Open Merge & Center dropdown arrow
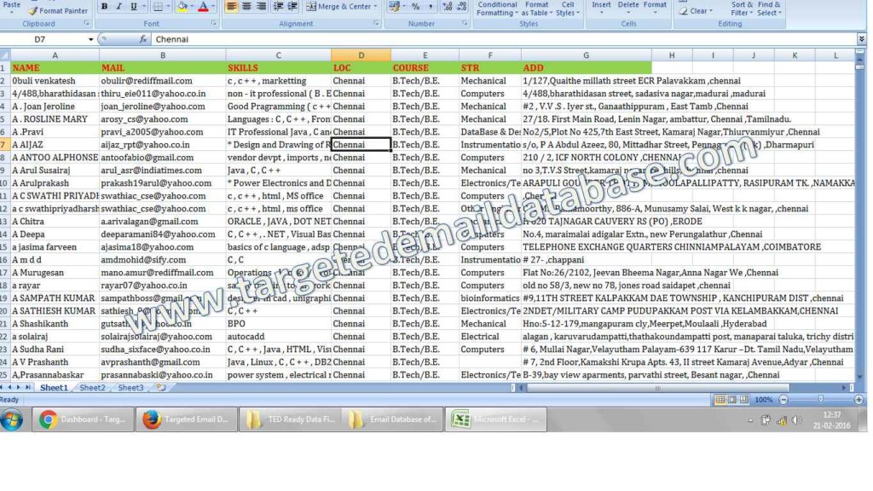This screenshot has height=491, width=873. click(376, 7)
